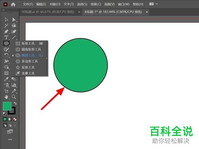Screen dimensions: 199x149
Task: Select the Artboard tool
Action: pyautogui.click(x=6, y=91)
